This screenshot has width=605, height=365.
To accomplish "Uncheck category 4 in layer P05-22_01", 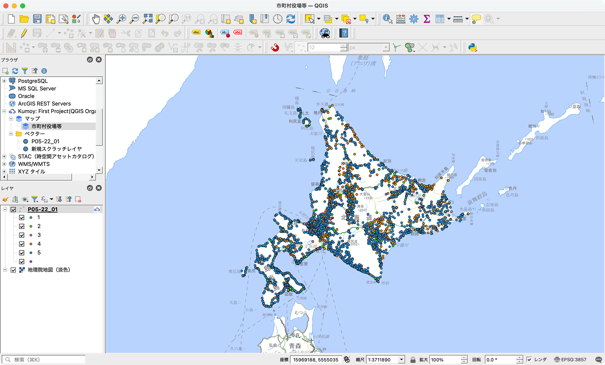I will click(x=22, y=244).
